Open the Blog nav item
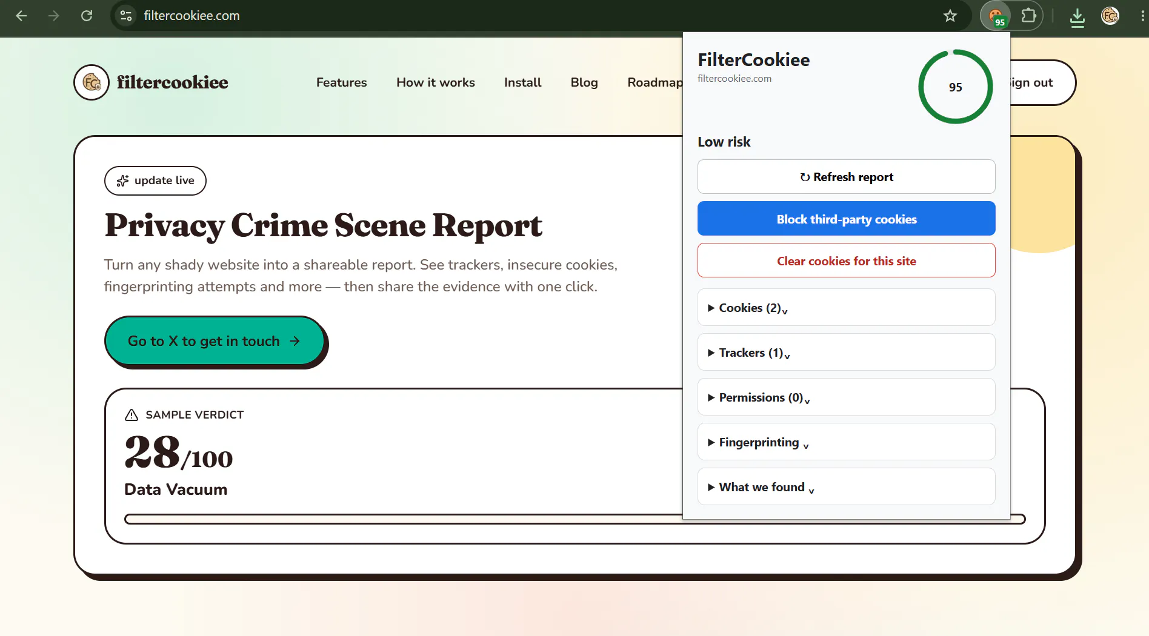This screenshot has height=636, width=1149. (584, 82)
